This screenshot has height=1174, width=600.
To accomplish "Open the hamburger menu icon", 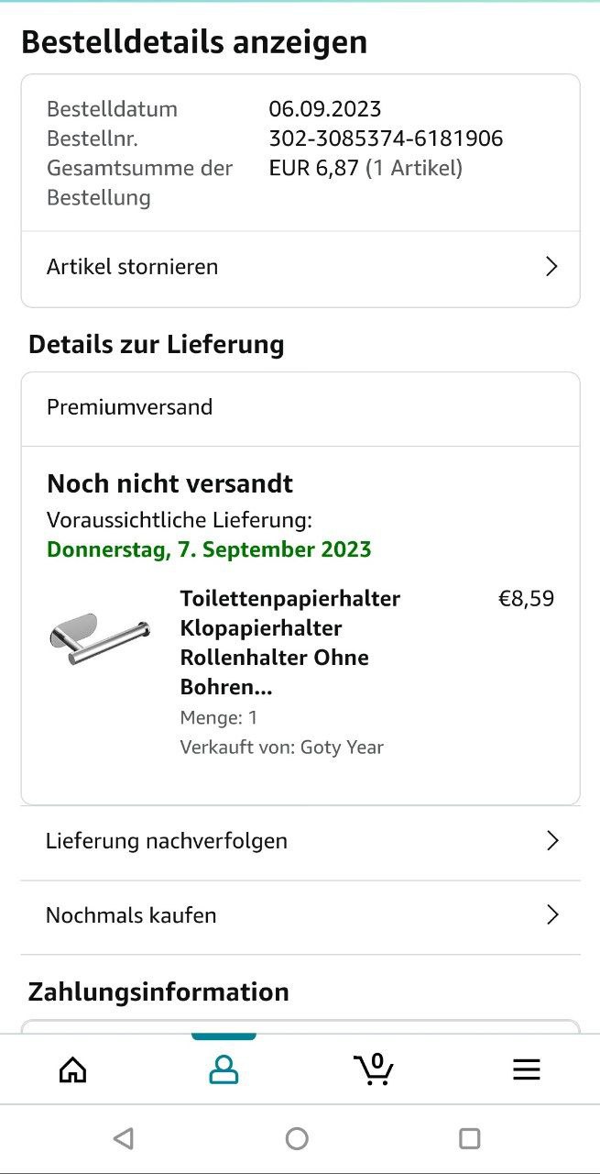I will pyautogui.click(x=526, y=1069).
